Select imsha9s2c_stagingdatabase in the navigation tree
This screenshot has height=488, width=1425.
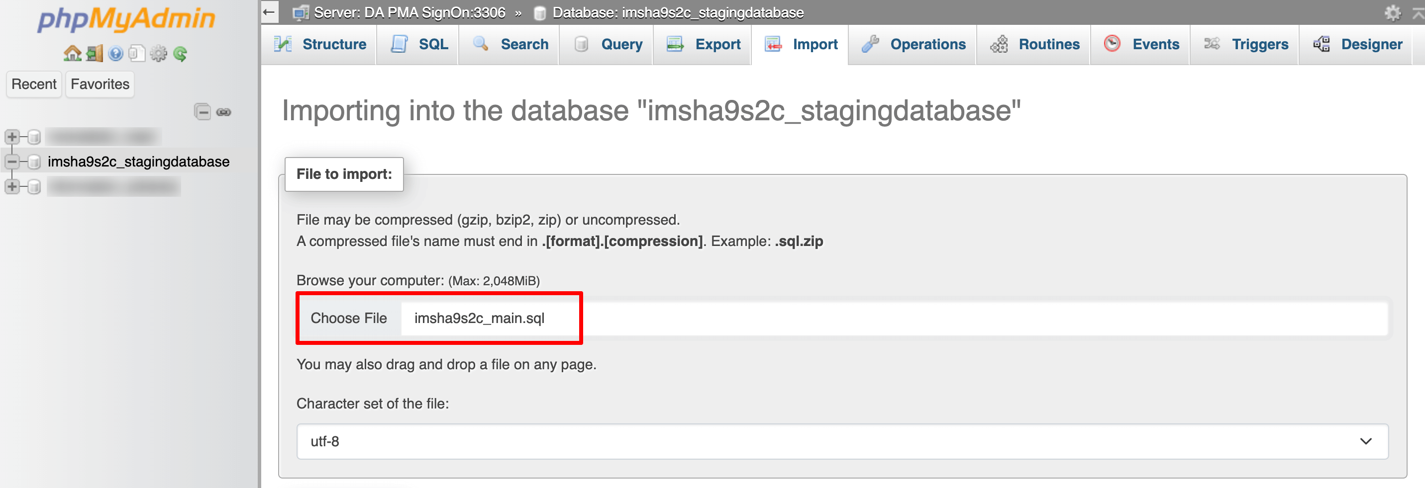pyautogui.click(x=138, y=162)
